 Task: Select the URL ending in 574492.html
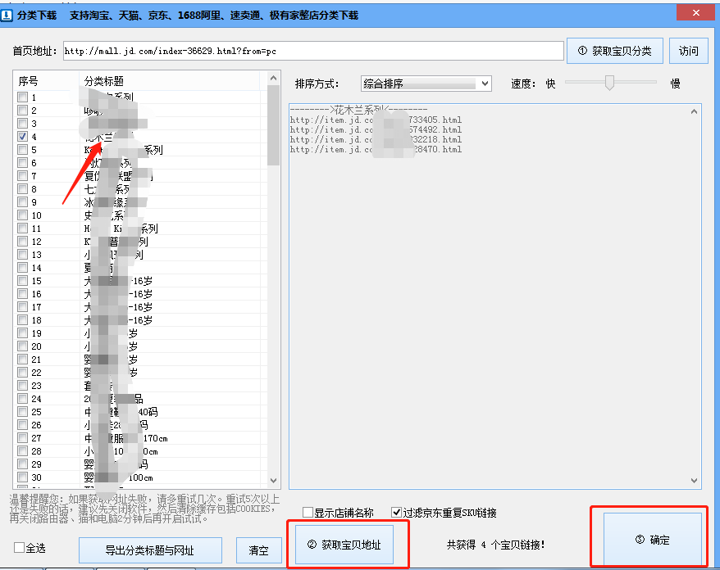click(376, 129)
